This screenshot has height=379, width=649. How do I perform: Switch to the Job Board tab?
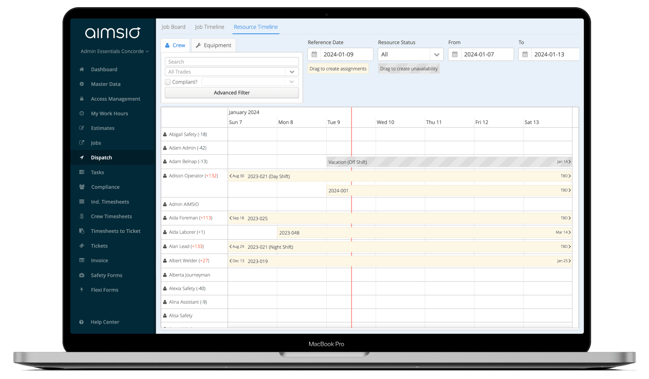(173, 27)
